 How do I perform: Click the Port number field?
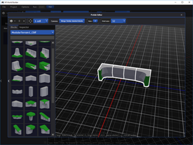(x=42, y=7)
